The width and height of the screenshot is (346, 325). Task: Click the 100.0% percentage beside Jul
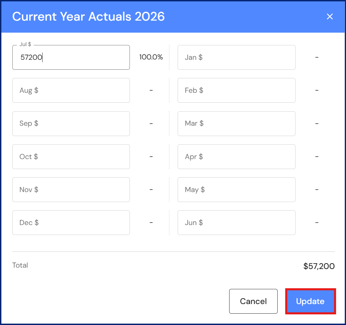151,57
